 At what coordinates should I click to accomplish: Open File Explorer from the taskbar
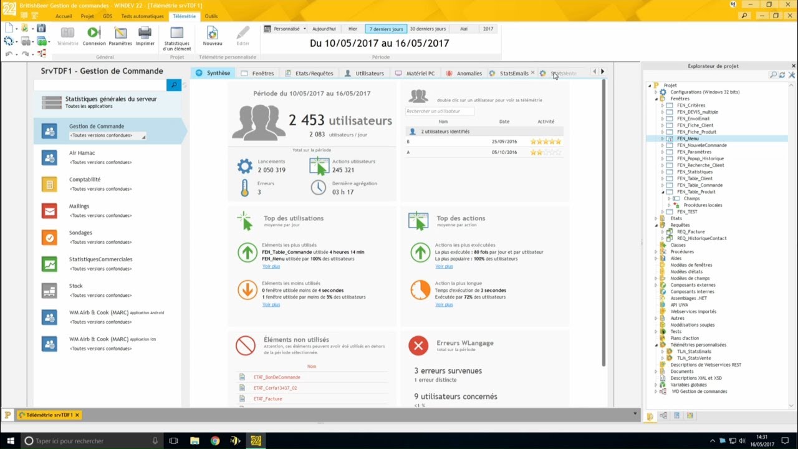[x=195, y=441]
